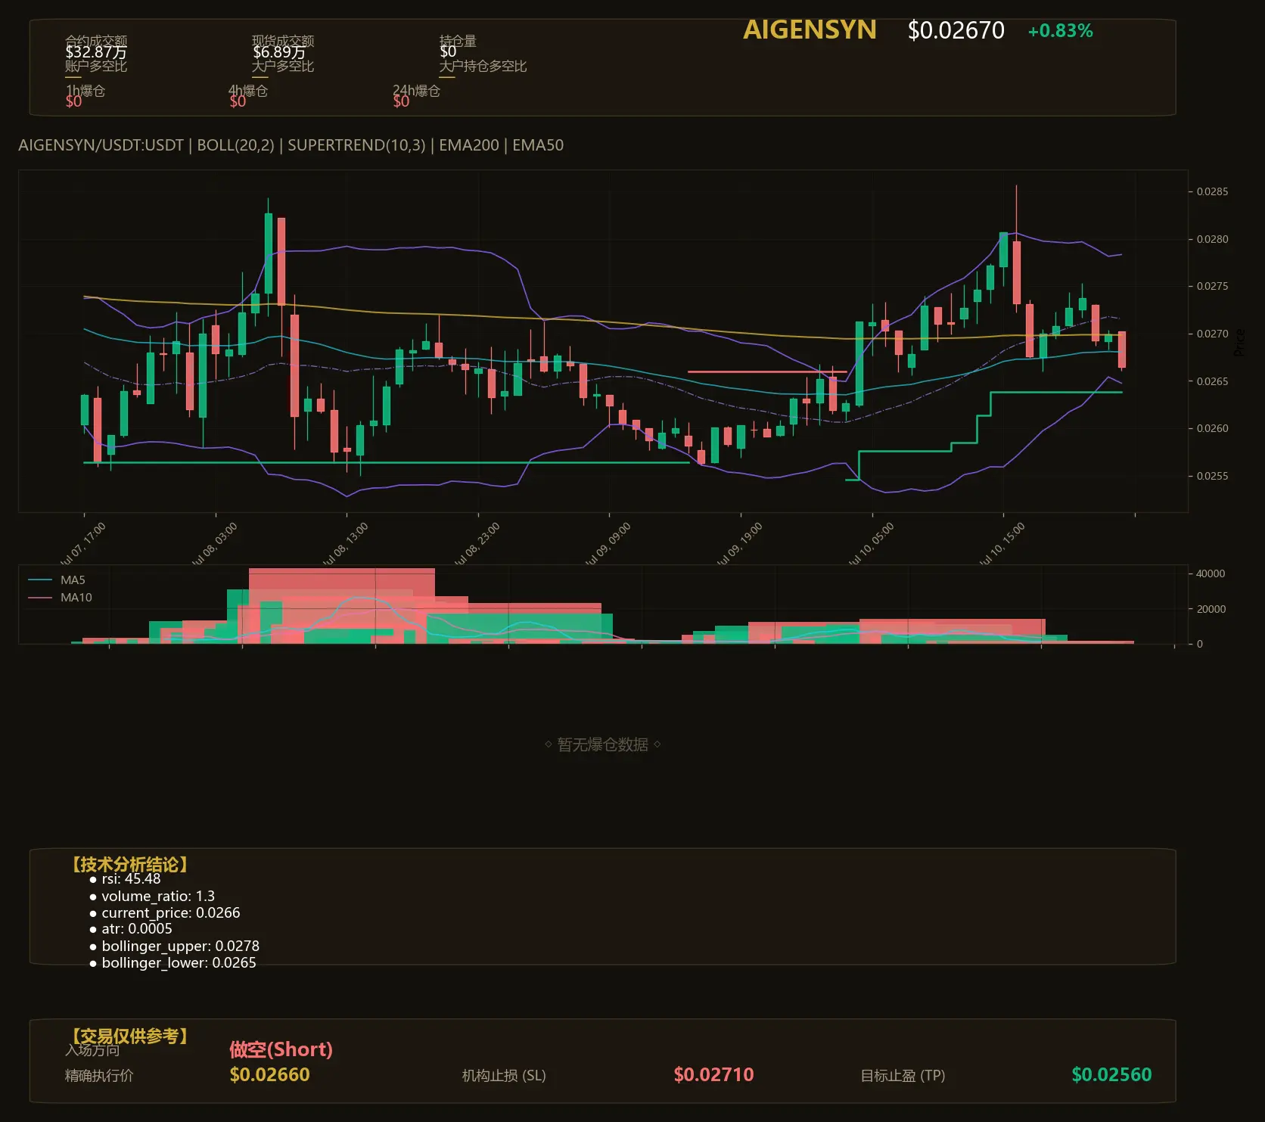The height and width of the screenshot is (1122, 1265).
Task: Click the Jul 08, 13:00 time label
Action: (x=346, y=543)
